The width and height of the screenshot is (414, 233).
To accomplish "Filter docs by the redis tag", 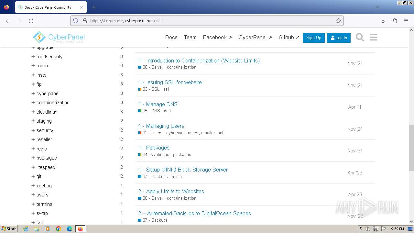I will pos(42,149).
